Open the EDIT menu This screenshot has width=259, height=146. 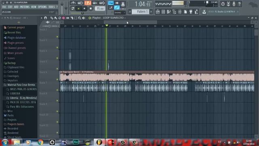pos(10,7)
